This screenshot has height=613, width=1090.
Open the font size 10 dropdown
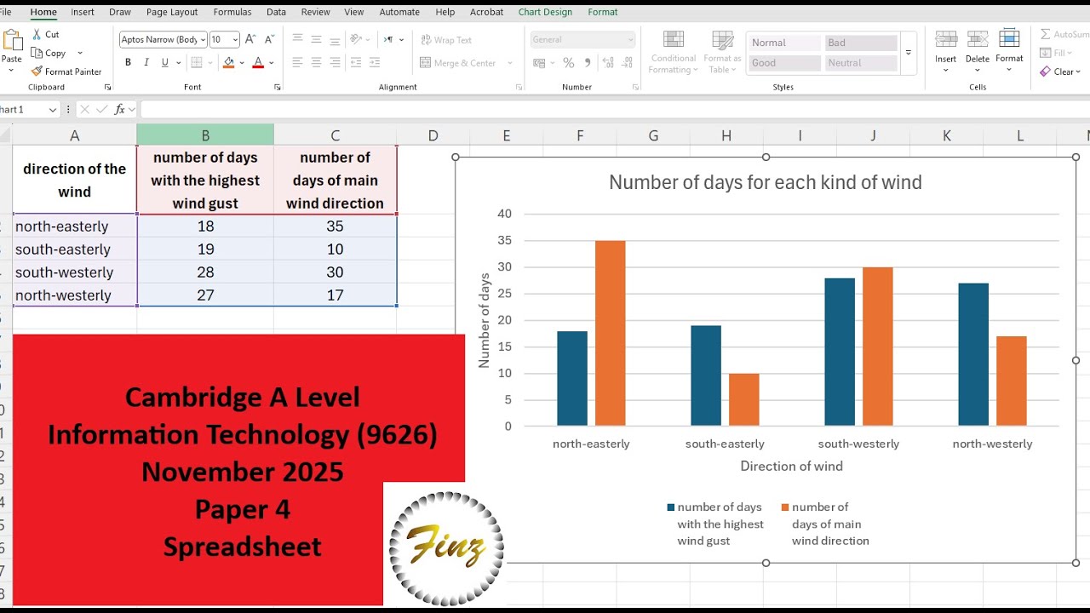[235, 39]
